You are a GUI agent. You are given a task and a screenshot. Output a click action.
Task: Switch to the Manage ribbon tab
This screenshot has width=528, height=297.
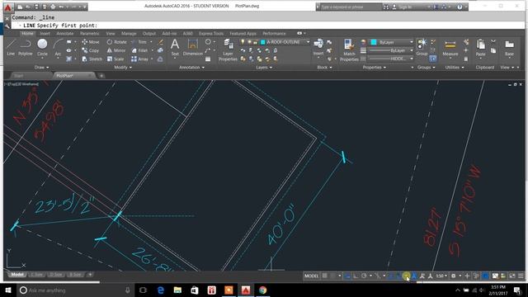[129, 33]
